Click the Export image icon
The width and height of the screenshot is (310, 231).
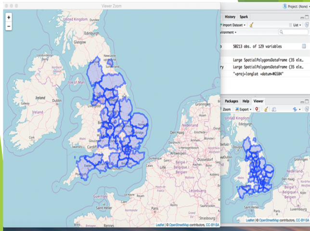[237, 109]
